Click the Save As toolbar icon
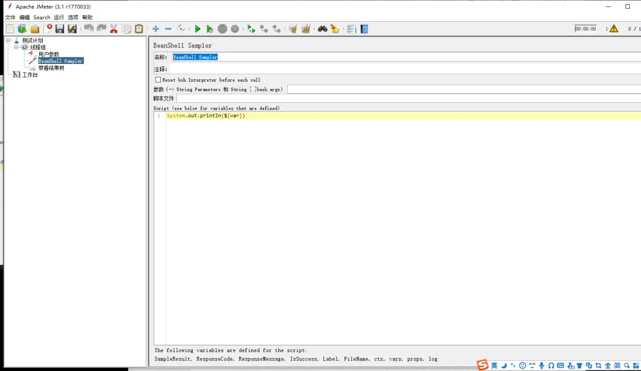 [x=72, y=28]
